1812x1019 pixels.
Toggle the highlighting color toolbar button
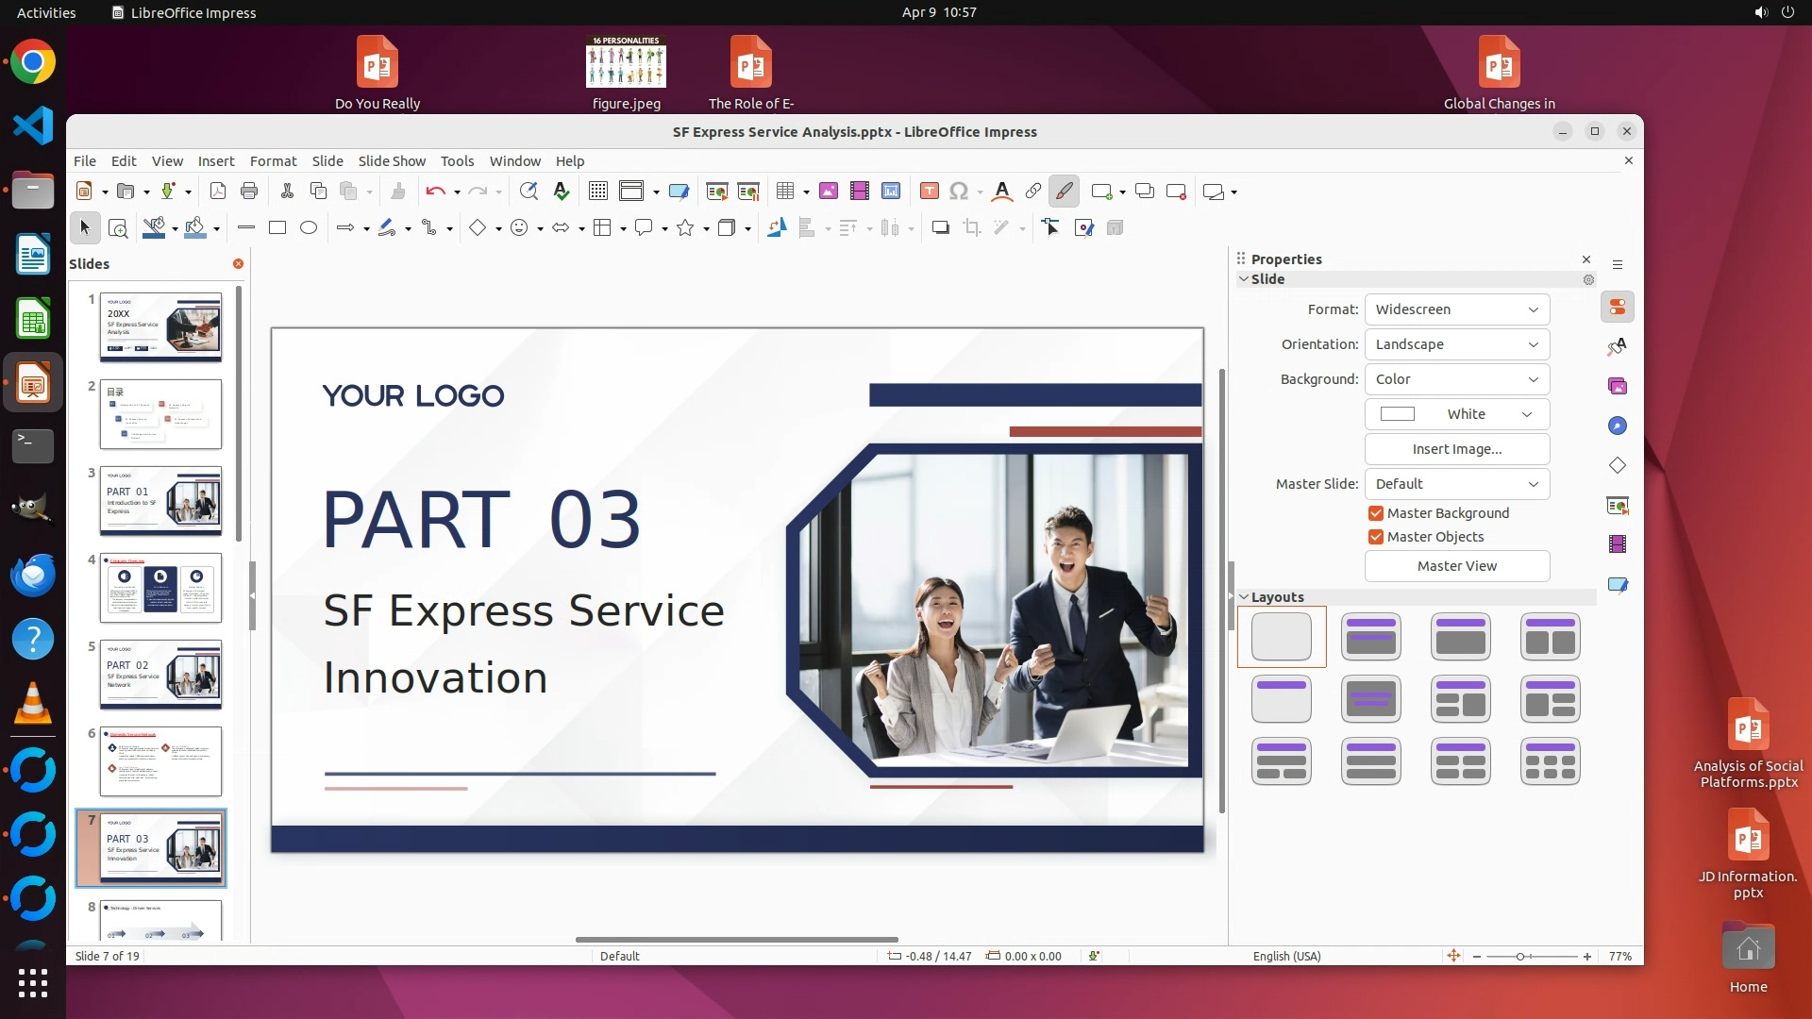point(1064,192)
